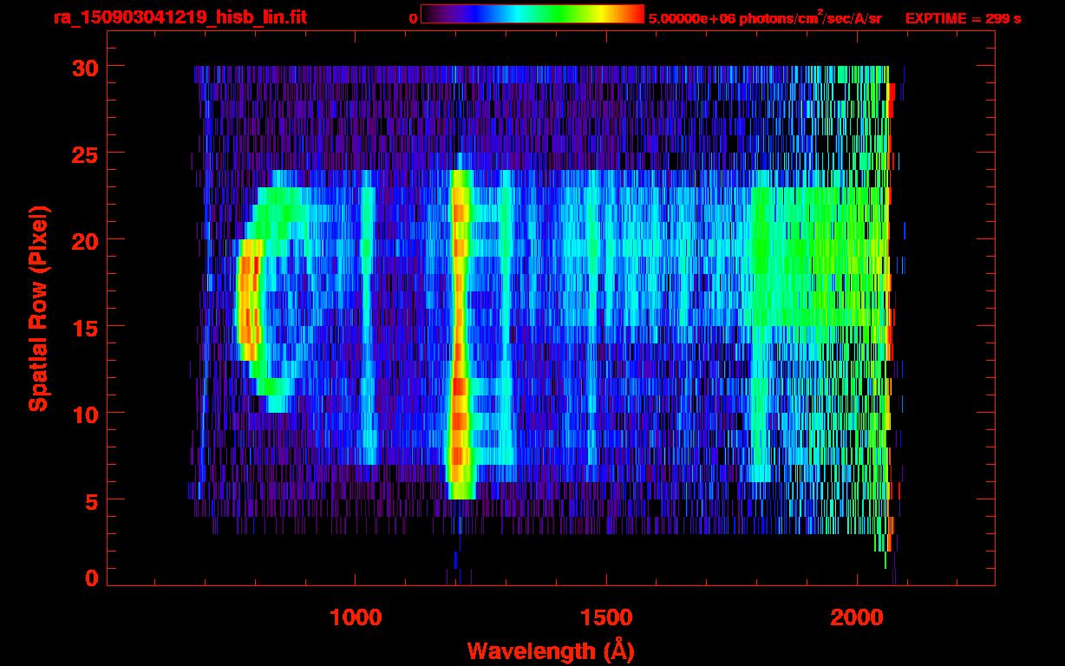Click the 20 spatial row tick label
Image resolution: width=1065 pixels, height=666 pixels.
pos(83,240)
